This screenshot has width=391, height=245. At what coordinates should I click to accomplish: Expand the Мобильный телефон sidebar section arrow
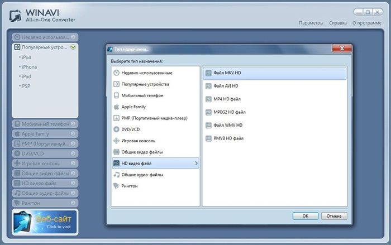coord(73,124)
